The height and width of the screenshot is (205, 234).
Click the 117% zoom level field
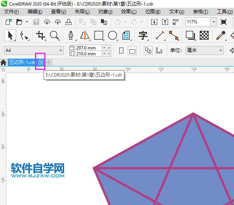point(198,22)
